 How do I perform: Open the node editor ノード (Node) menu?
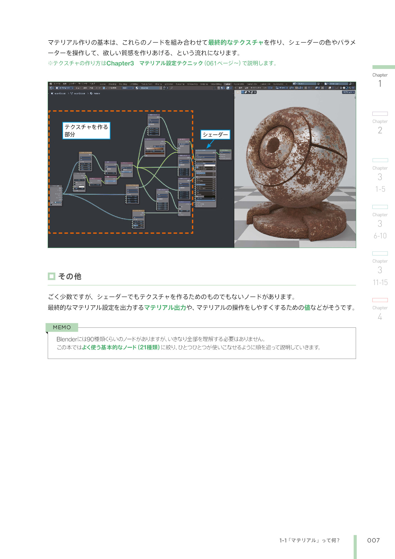click(98, 88)
